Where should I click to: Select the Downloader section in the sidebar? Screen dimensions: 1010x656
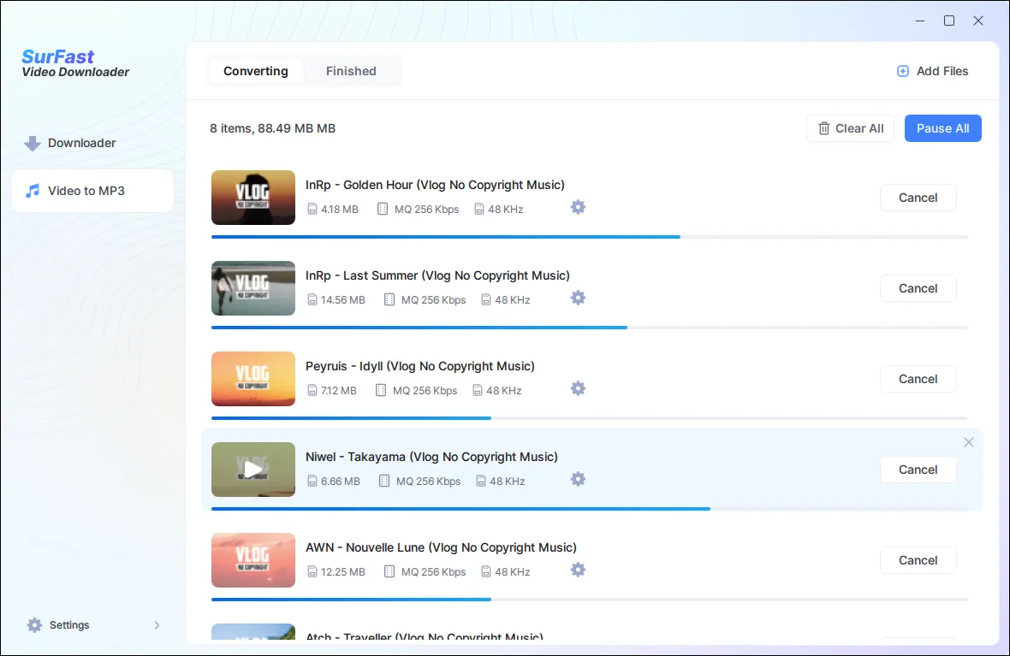coord(81,143)
